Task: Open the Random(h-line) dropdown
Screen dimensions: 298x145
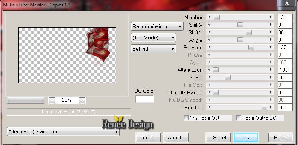Action: (157, 26)
